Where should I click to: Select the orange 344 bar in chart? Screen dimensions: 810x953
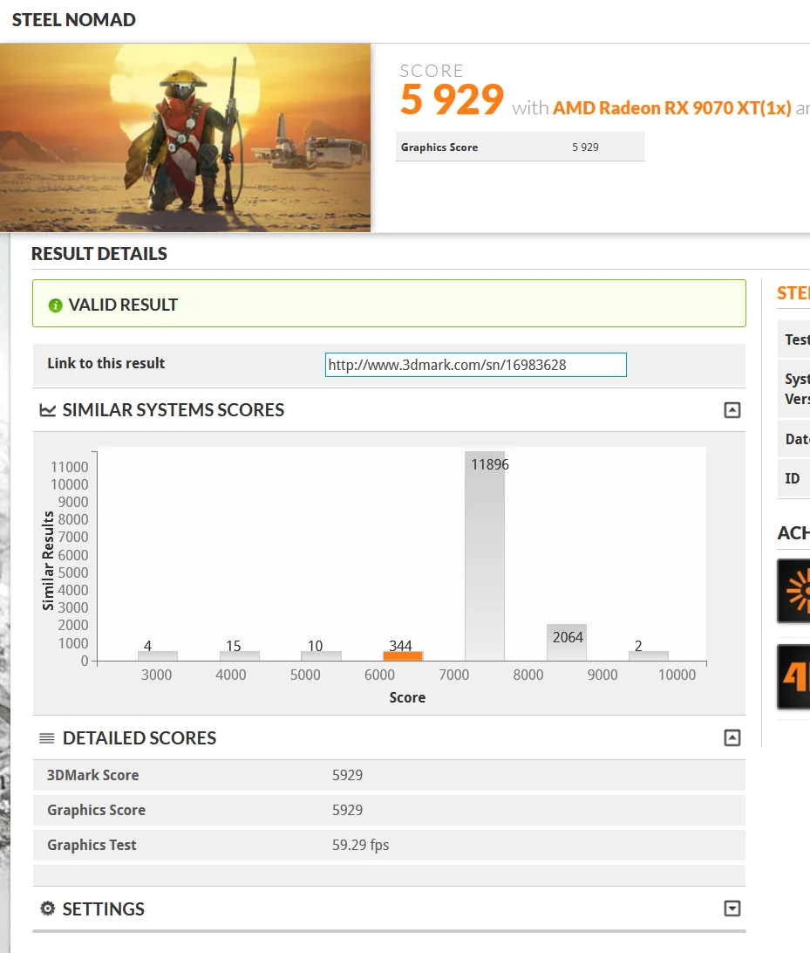point(403,655)
